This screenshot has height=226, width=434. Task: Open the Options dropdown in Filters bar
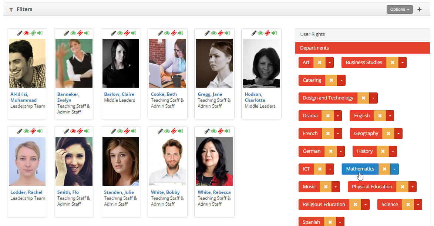[399, 10]
